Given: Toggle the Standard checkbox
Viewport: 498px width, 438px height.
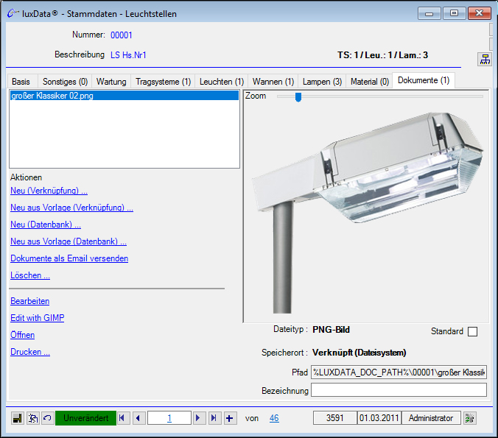Looking at the screenshot, I should (472, 331).
